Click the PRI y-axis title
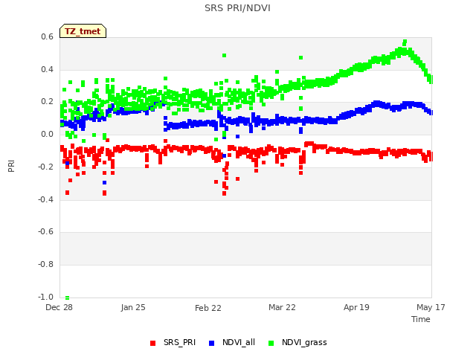The image size is (476, 357). (x=11, y=166)
